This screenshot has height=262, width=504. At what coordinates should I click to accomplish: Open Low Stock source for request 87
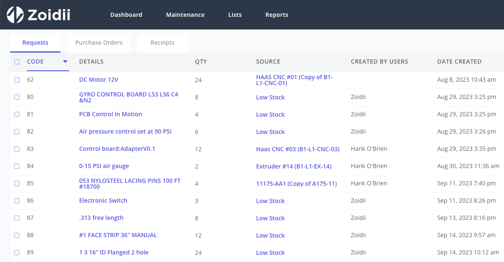point(270,218)
